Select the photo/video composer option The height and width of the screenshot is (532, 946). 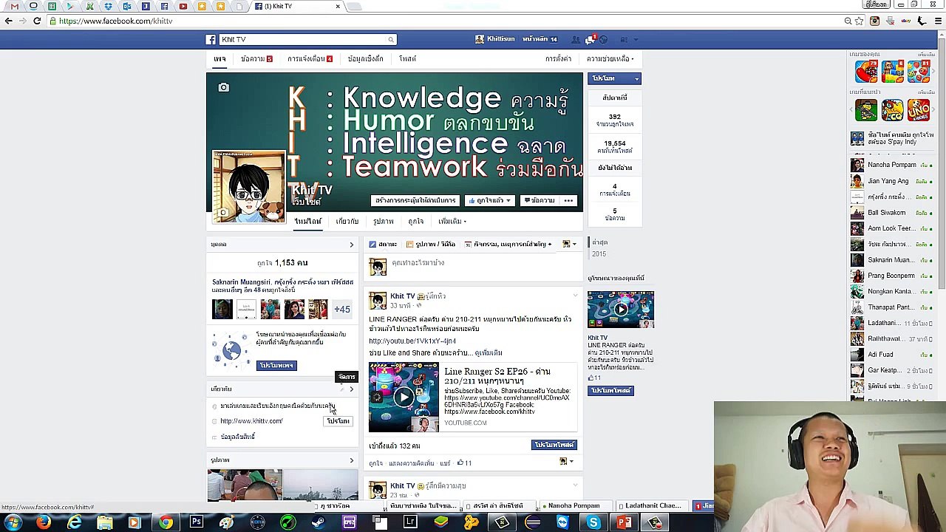[x=431, y=244]
